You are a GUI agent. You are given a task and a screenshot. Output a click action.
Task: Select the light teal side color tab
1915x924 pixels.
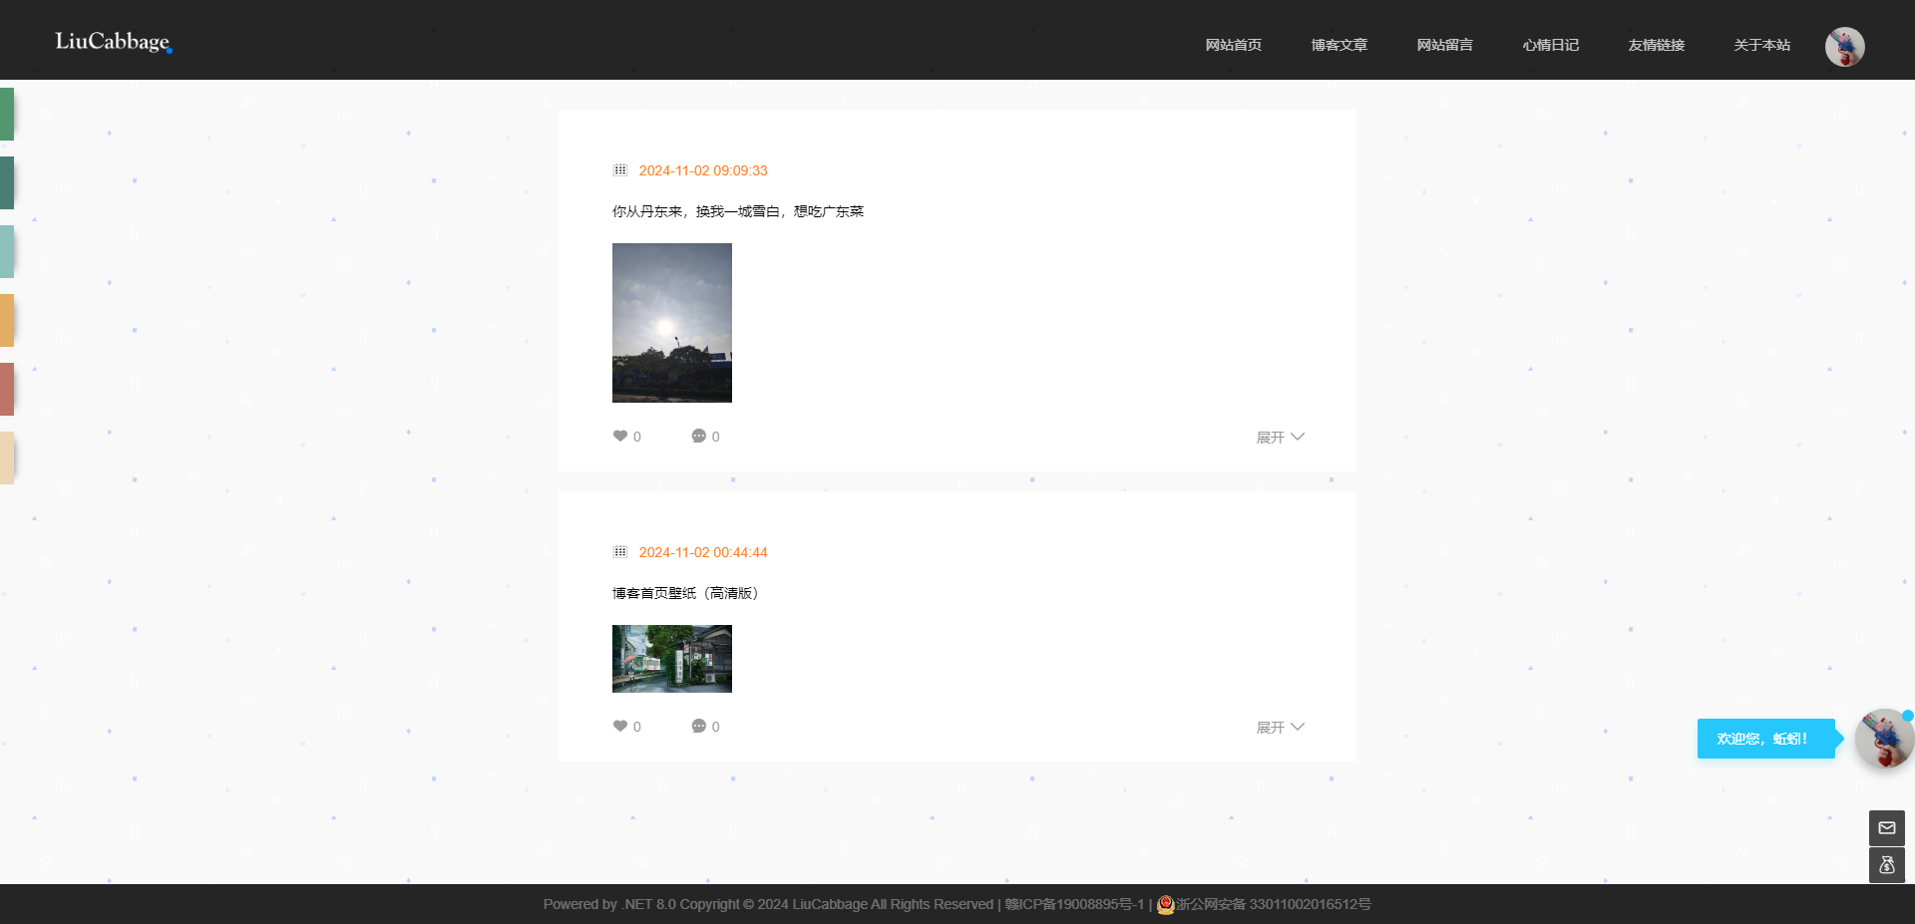pos(7,251)
